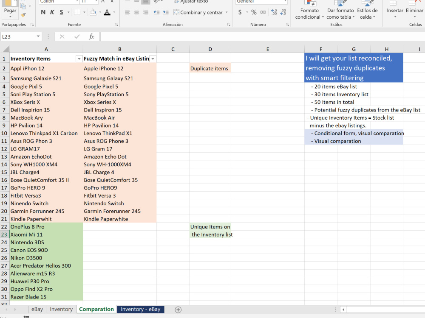Open fill color dropdown arrow
Image resolution: width=425 pixels, height=318 pixels.
100,12
